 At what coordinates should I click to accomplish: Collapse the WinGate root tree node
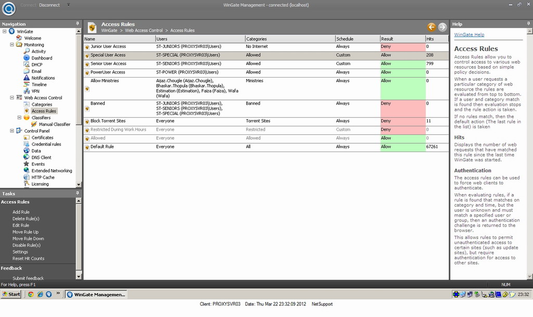tap(5, 31)
